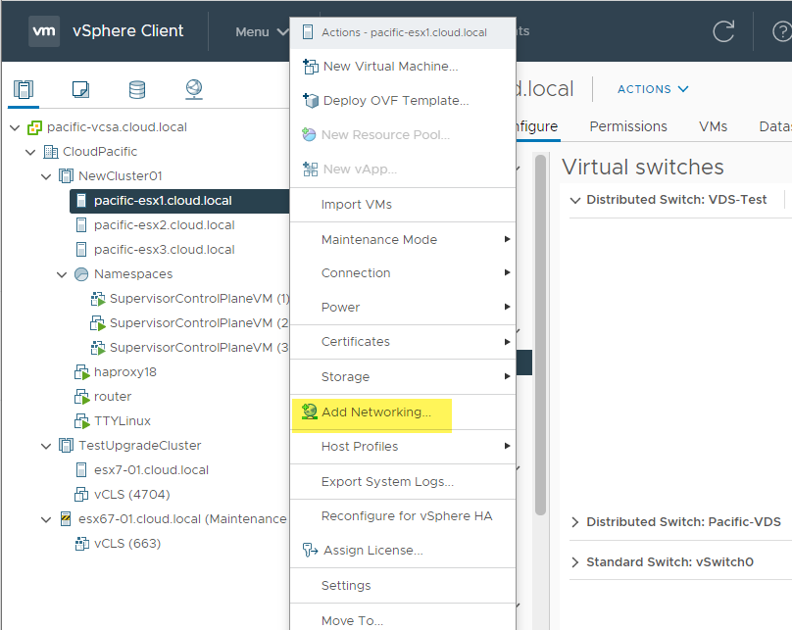792x630 pixels.
Task: Click the CloudPacific datacenter icon
Action: coord(51,152)
